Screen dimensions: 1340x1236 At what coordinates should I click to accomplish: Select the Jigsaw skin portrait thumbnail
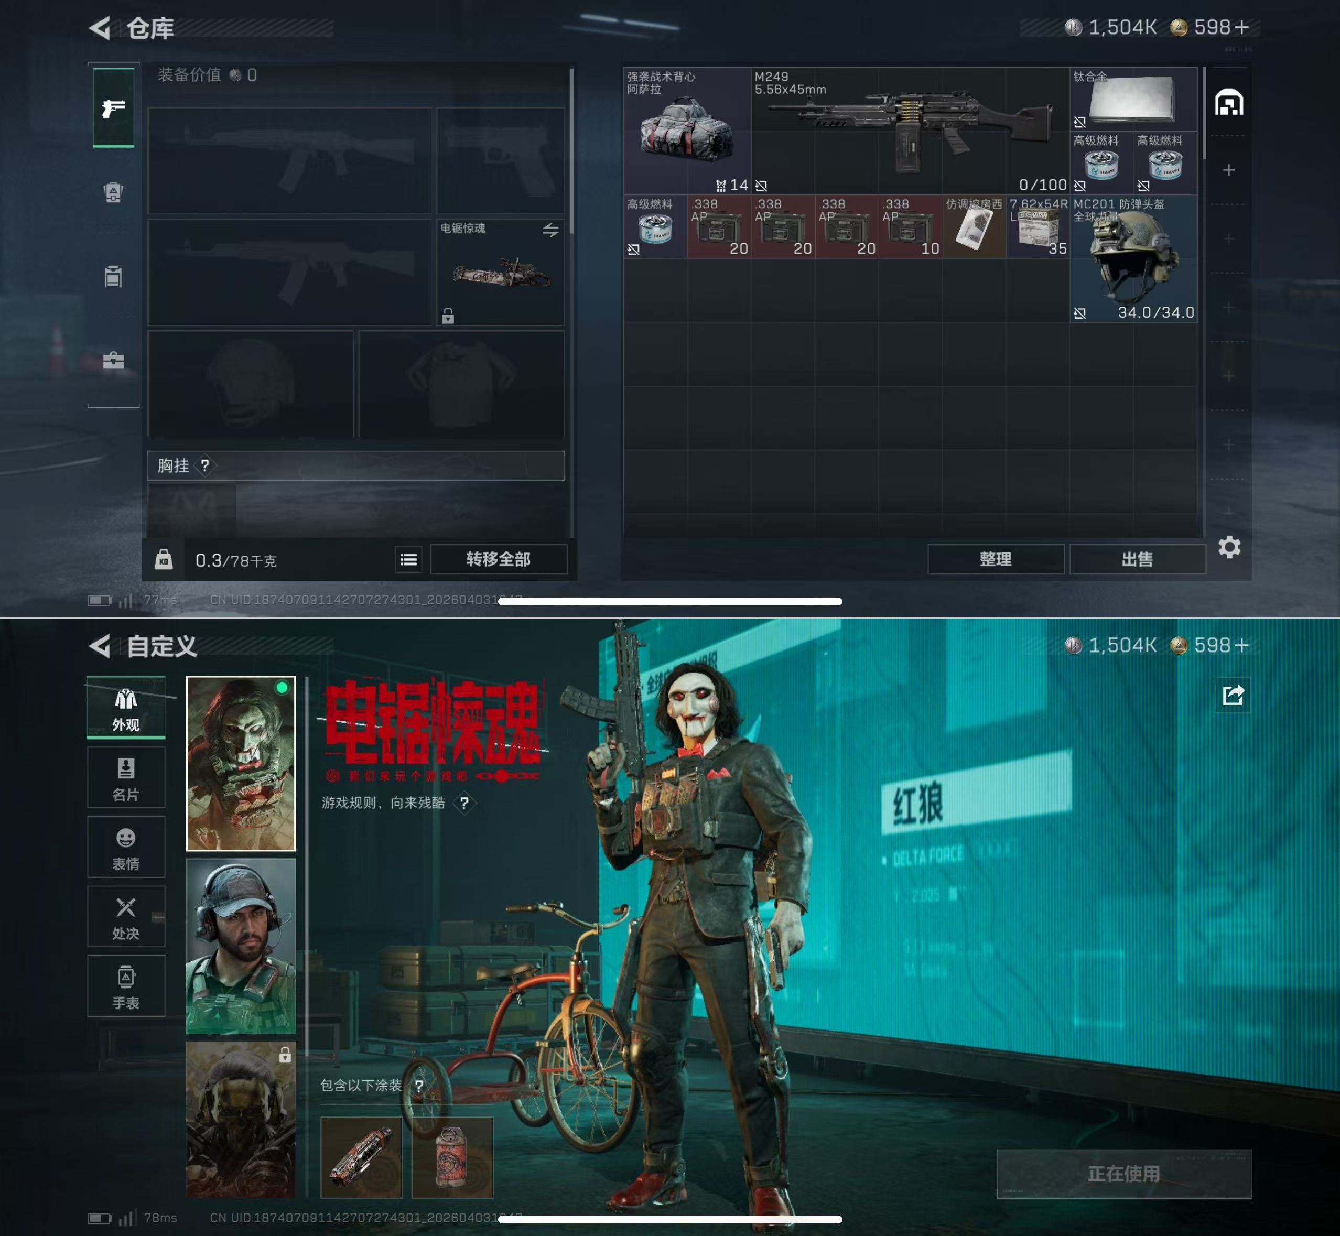coord(240,763)
